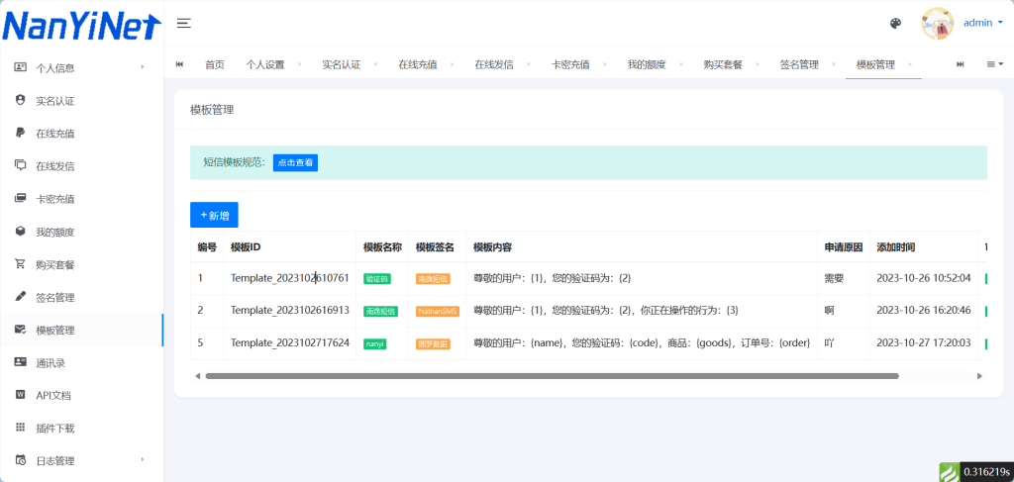This screenshot has width=1014, height=482.
Task: Close the 卡密充值 tab
Action: (605, 64)
